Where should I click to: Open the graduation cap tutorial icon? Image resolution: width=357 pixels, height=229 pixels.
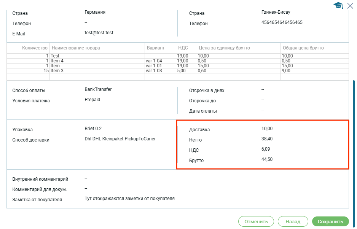coord(338,5)
